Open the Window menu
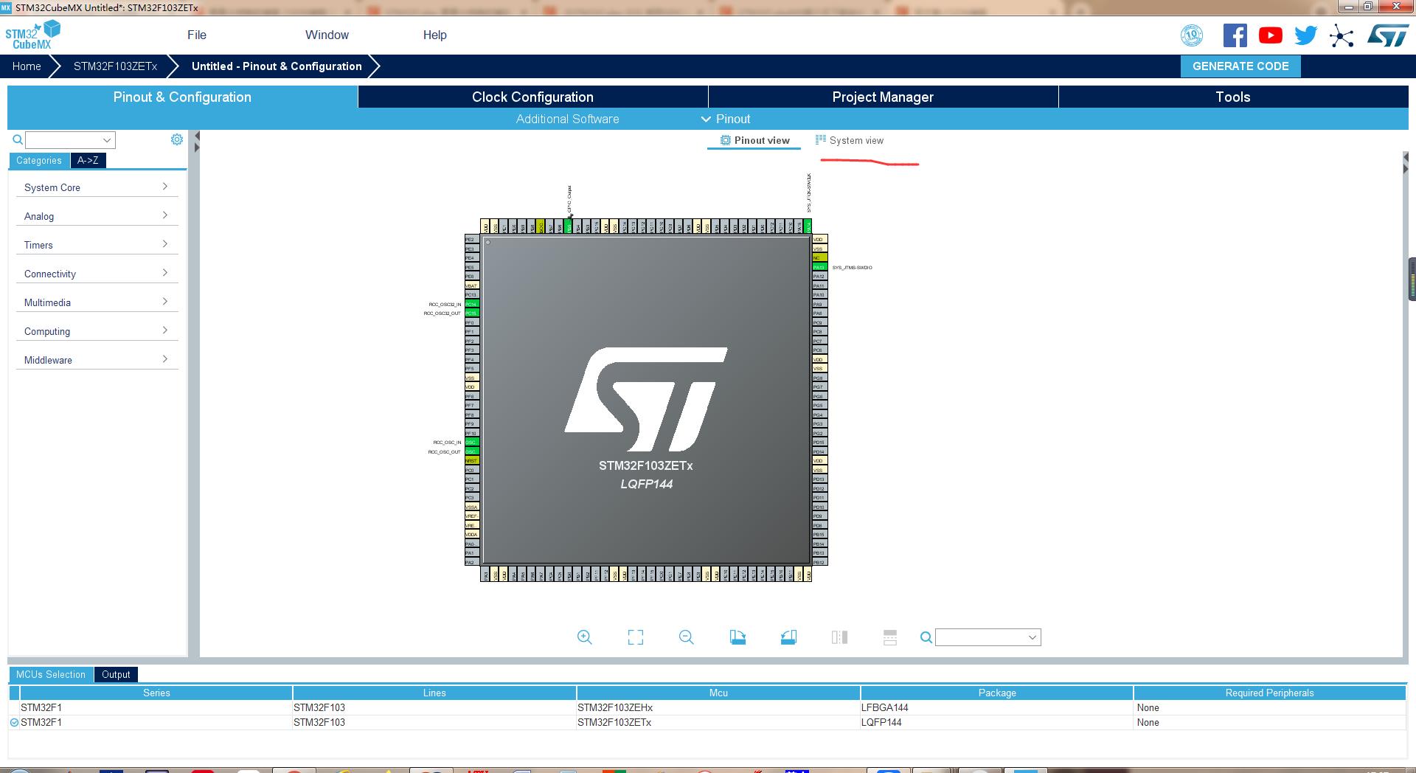 coord(327,35)
